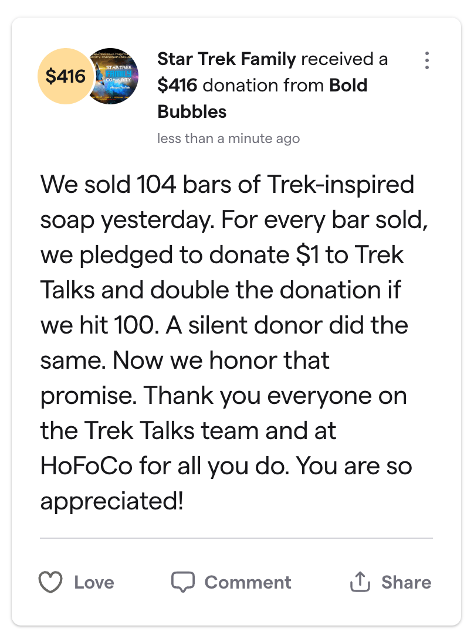Viewport: 474px width, 639px height.
Task: Click the Star Trek Family profile avatar
Action: tap(112, 77)
